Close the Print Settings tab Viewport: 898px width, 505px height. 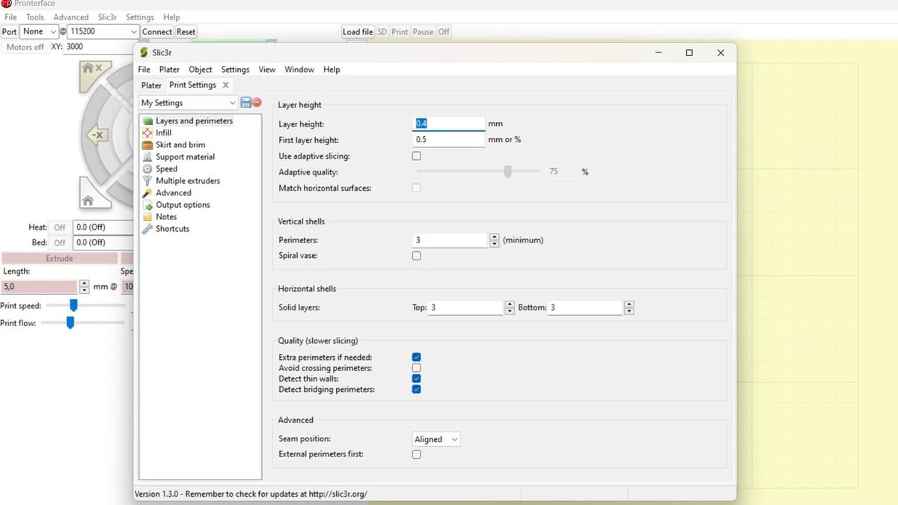pos(225,85)
